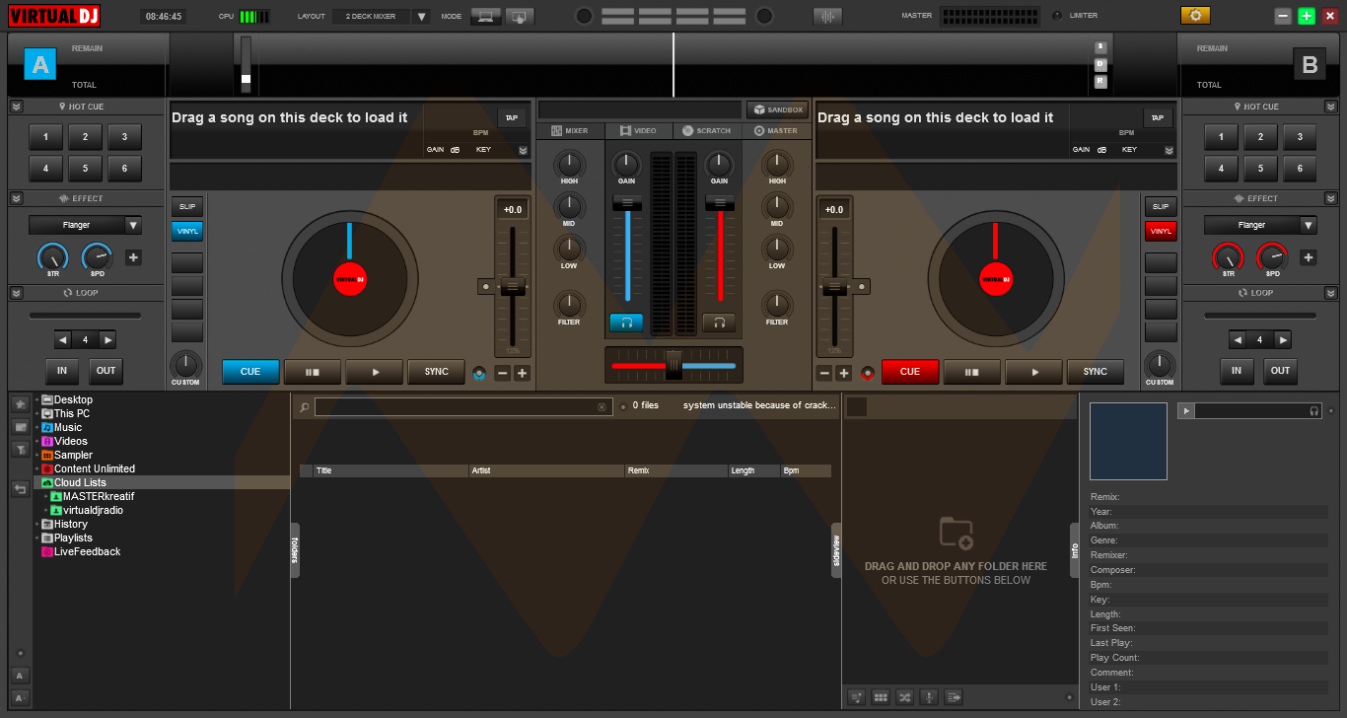Click CUE button on deck A
Viewport: 1347px width, 718px height.
point(250,372)
